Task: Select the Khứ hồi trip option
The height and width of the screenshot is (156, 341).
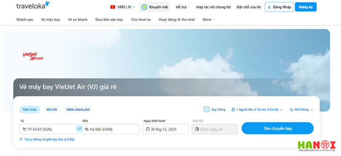Action: point(52,110)
